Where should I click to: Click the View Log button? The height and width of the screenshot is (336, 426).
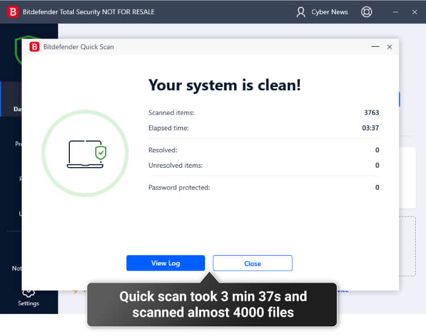pyautogui.click(x=165, y=263)
